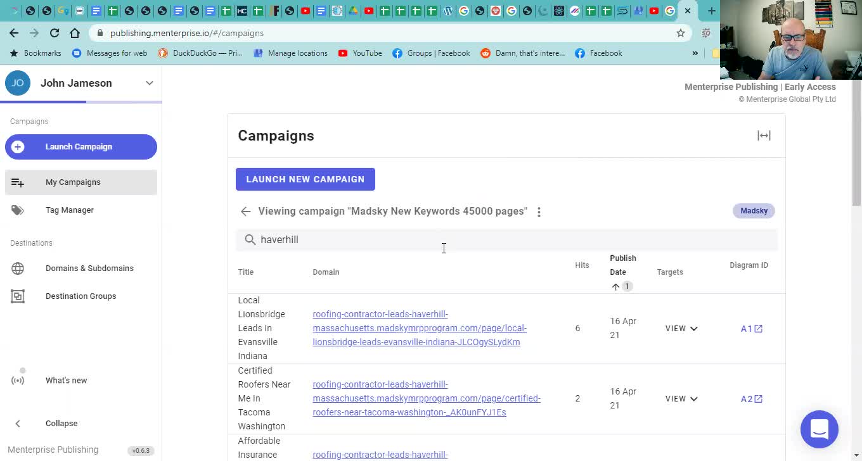
Task: Expand John Jameson account dropdown
Action: click(x=150, y=83)
